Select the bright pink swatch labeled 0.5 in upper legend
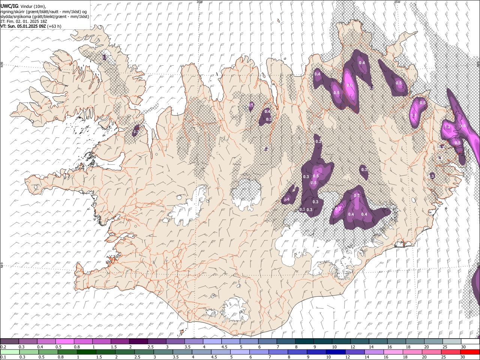 pyautogui.click(x=65, y=342)
